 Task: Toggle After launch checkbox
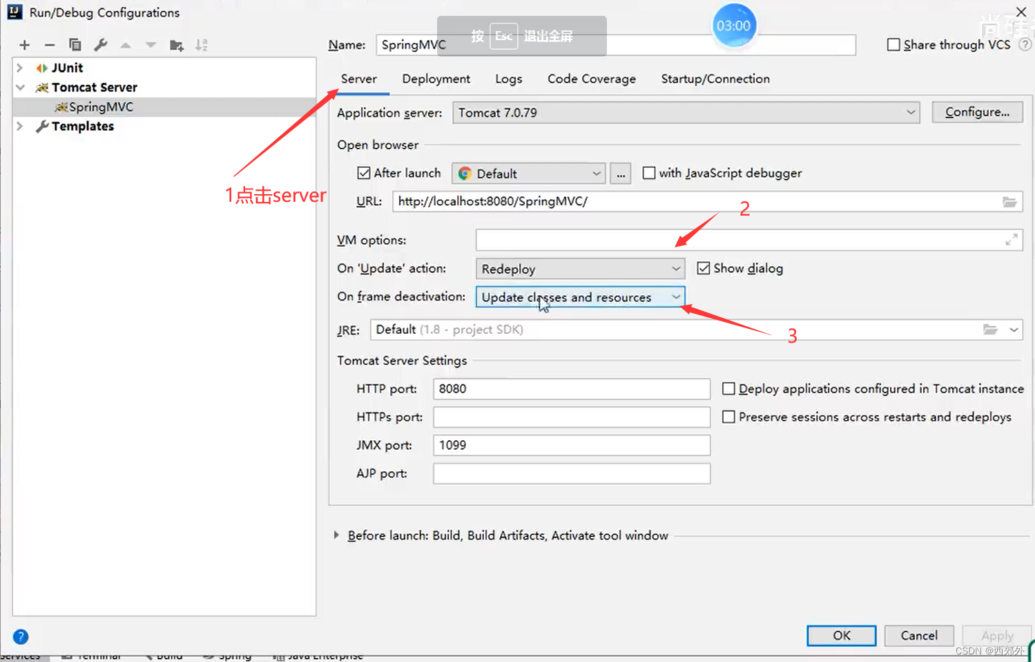(x=364, y=173)
